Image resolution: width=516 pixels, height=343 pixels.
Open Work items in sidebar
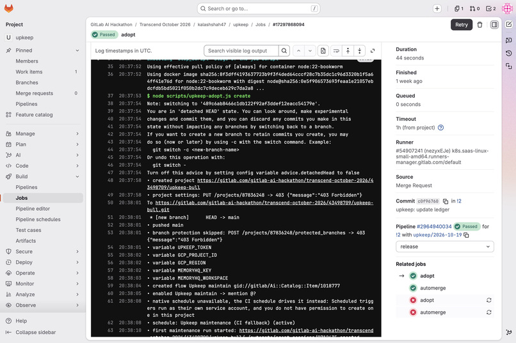click(x=42, y=72)
